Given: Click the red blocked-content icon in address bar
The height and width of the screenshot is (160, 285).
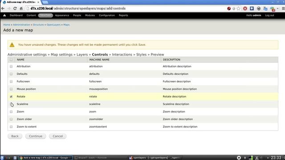Looking at the screenshot, I should click(x=229, y=8).
